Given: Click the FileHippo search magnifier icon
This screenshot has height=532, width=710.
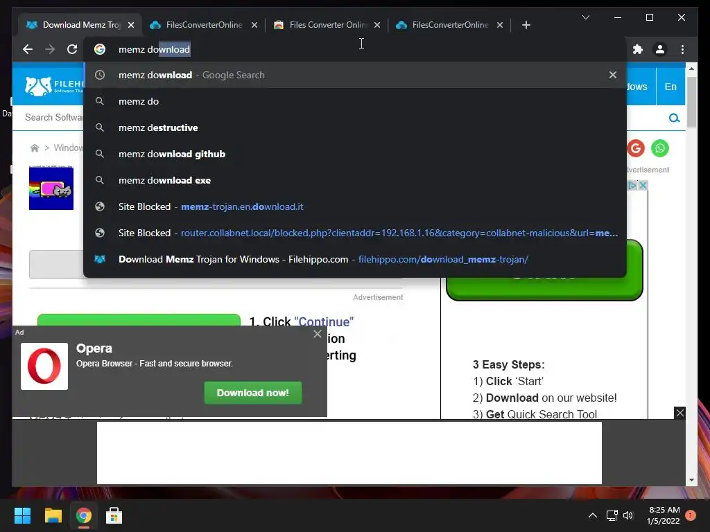Looking at the screenshot, I should click(x=674, y=118).
